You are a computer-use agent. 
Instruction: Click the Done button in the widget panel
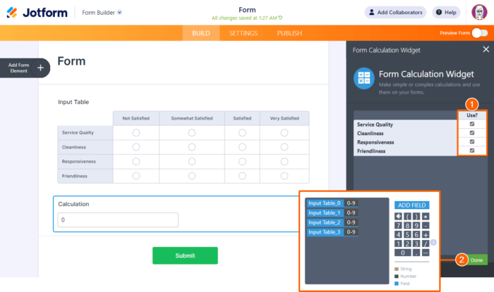click(476, 260)
